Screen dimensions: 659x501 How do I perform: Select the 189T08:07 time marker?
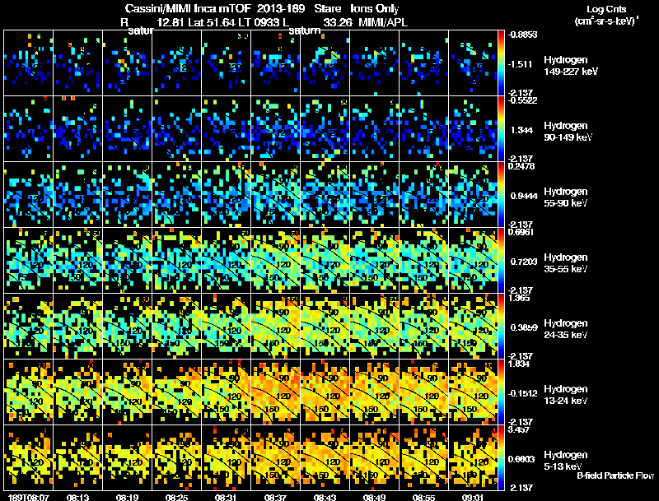[x=28, y=498]
